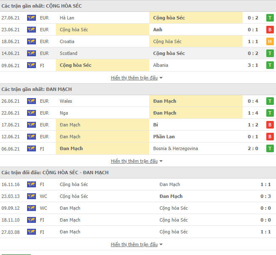The image size is (276, 255).
Task: Open the Albania team link
Action: (161, 65)
